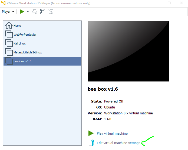Click the WebForPentester VM icon

(x=9, y=34)
